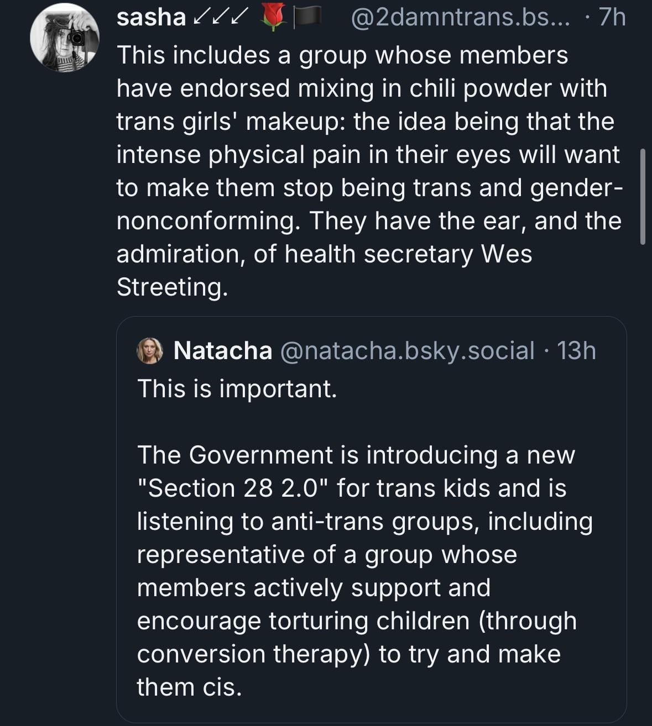This screenshot has height=726, width=652.
Task: Click 'Section 28 2.0' in the quoted post
Action: point(232,488)
